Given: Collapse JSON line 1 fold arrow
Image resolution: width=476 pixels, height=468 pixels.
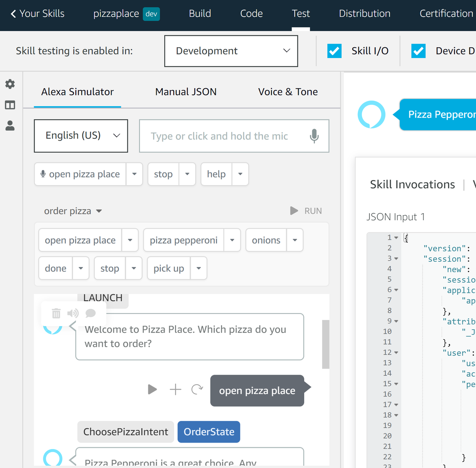Looking at the screenshot, I should [396, 238].
